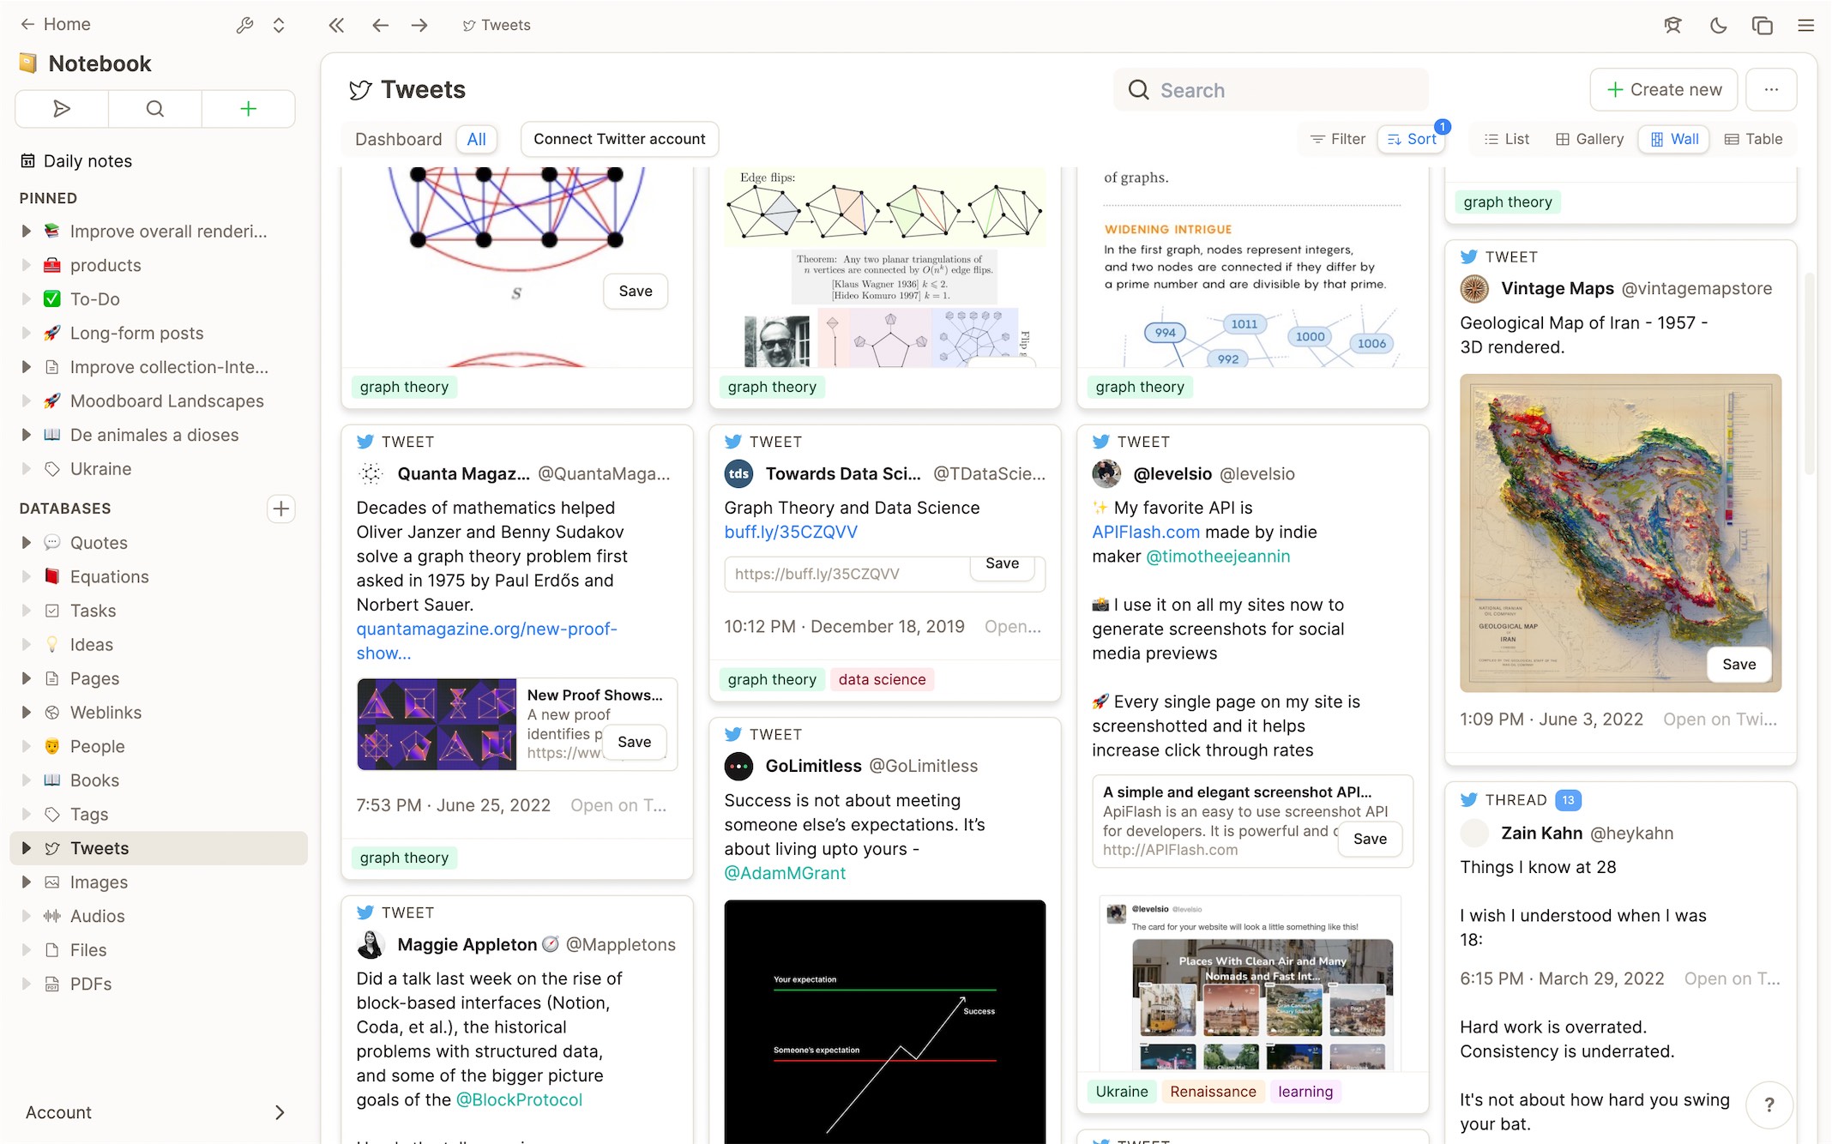Expand the Ideas database item
Screen dimensions: 1832x1144
[24, 645]
